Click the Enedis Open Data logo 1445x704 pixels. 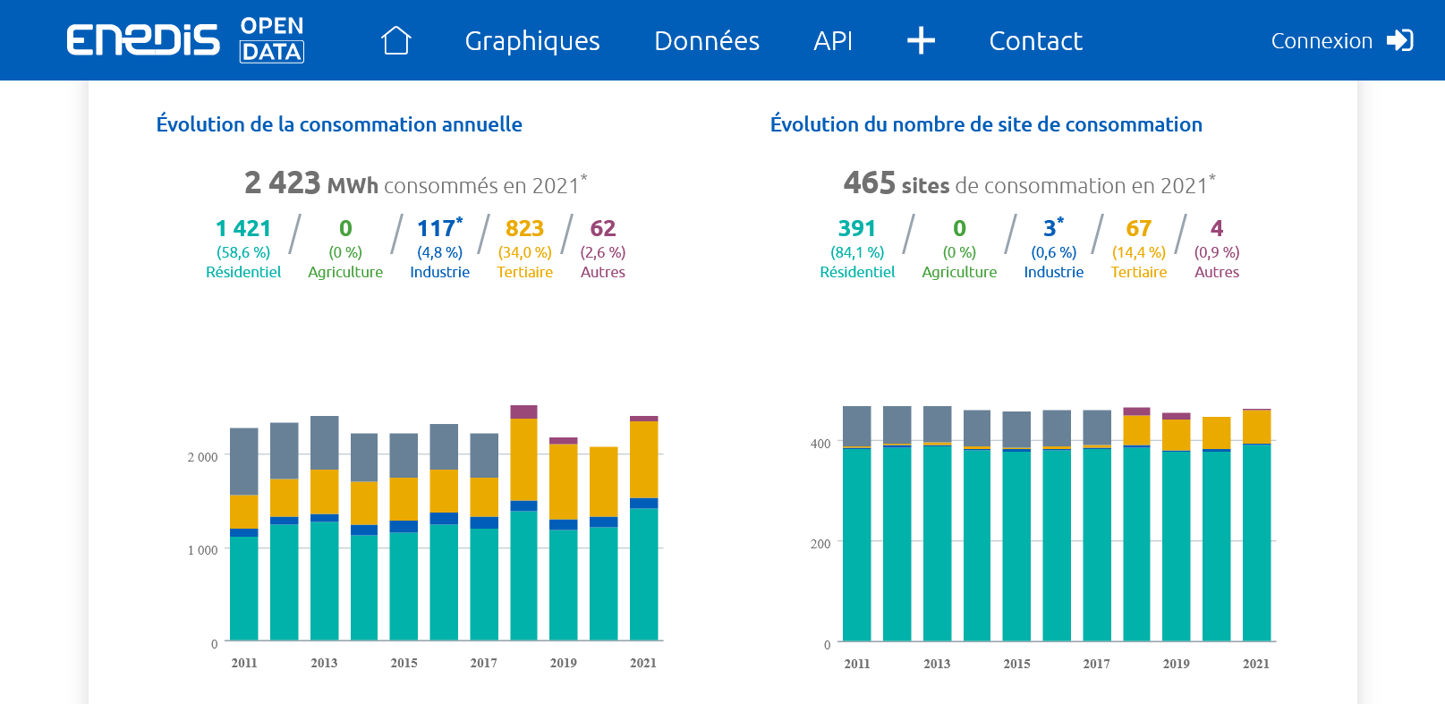185,40
